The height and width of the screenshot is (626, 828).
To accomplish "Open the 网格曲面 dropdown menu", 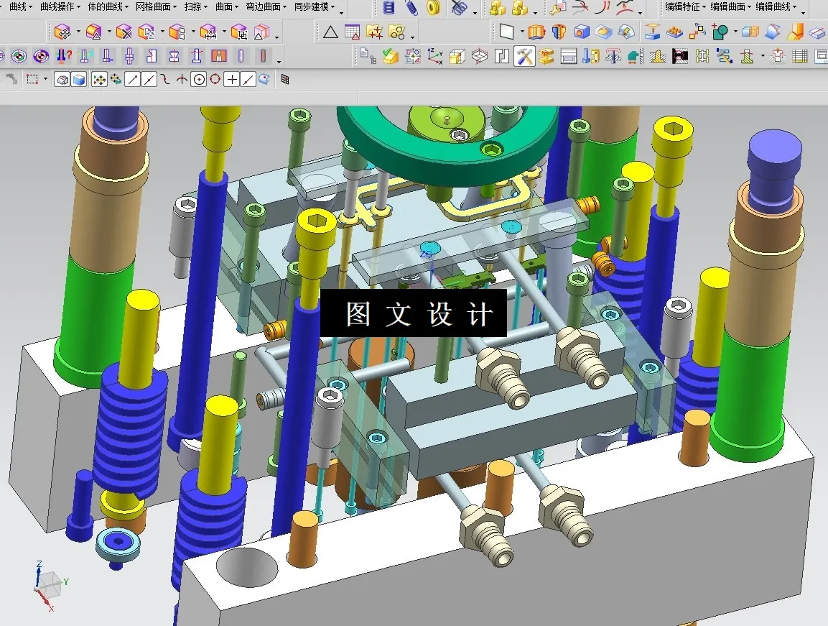I will pos(157,6).
